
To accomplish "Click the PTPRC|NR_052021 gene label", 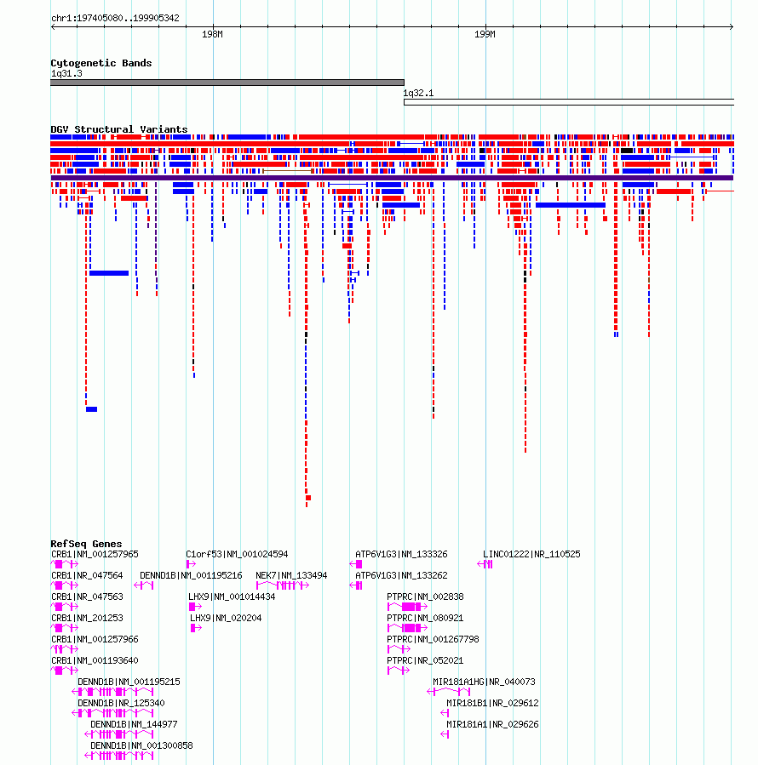I will click(425, 660).
